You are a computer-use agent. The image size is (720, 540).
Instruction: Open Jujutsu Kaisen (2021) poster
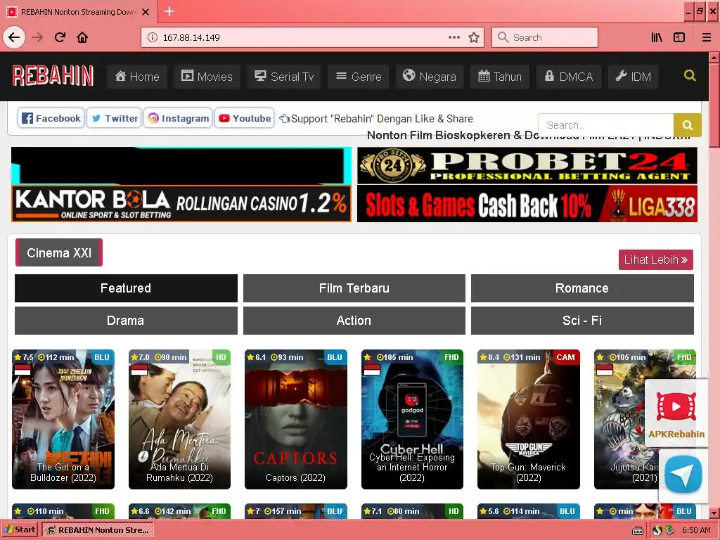(x=620, y=419)
